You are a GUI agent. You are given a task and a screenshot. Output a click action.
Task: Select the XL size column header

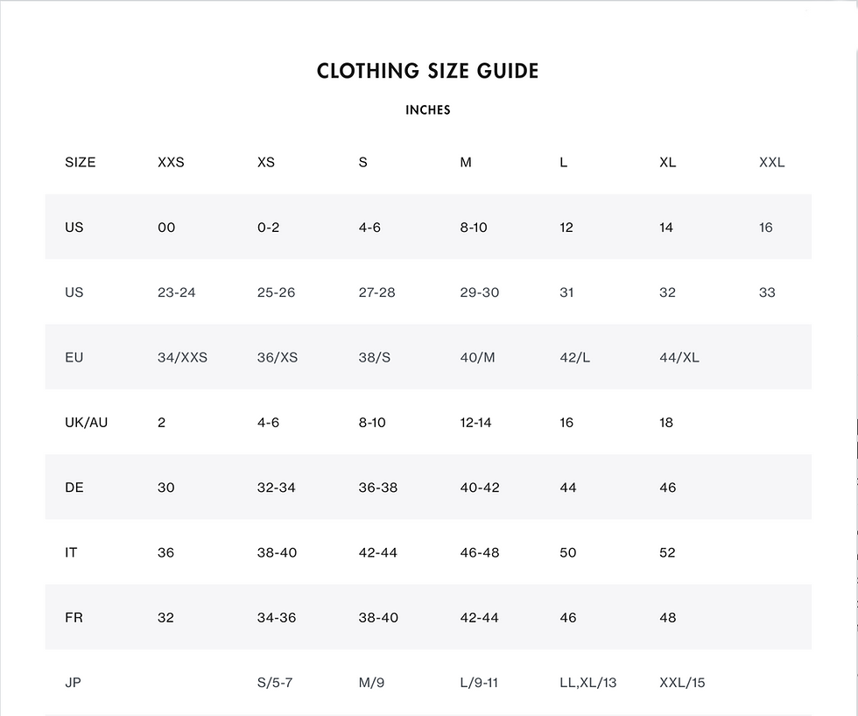[667, 163]
